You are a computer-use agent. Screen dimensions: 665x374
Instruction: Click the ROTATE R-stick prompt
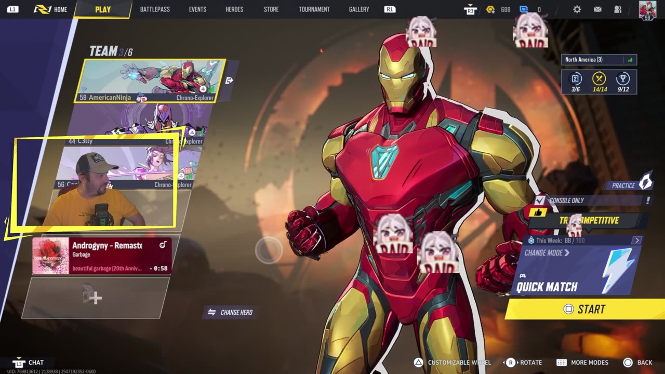point(524,363)
